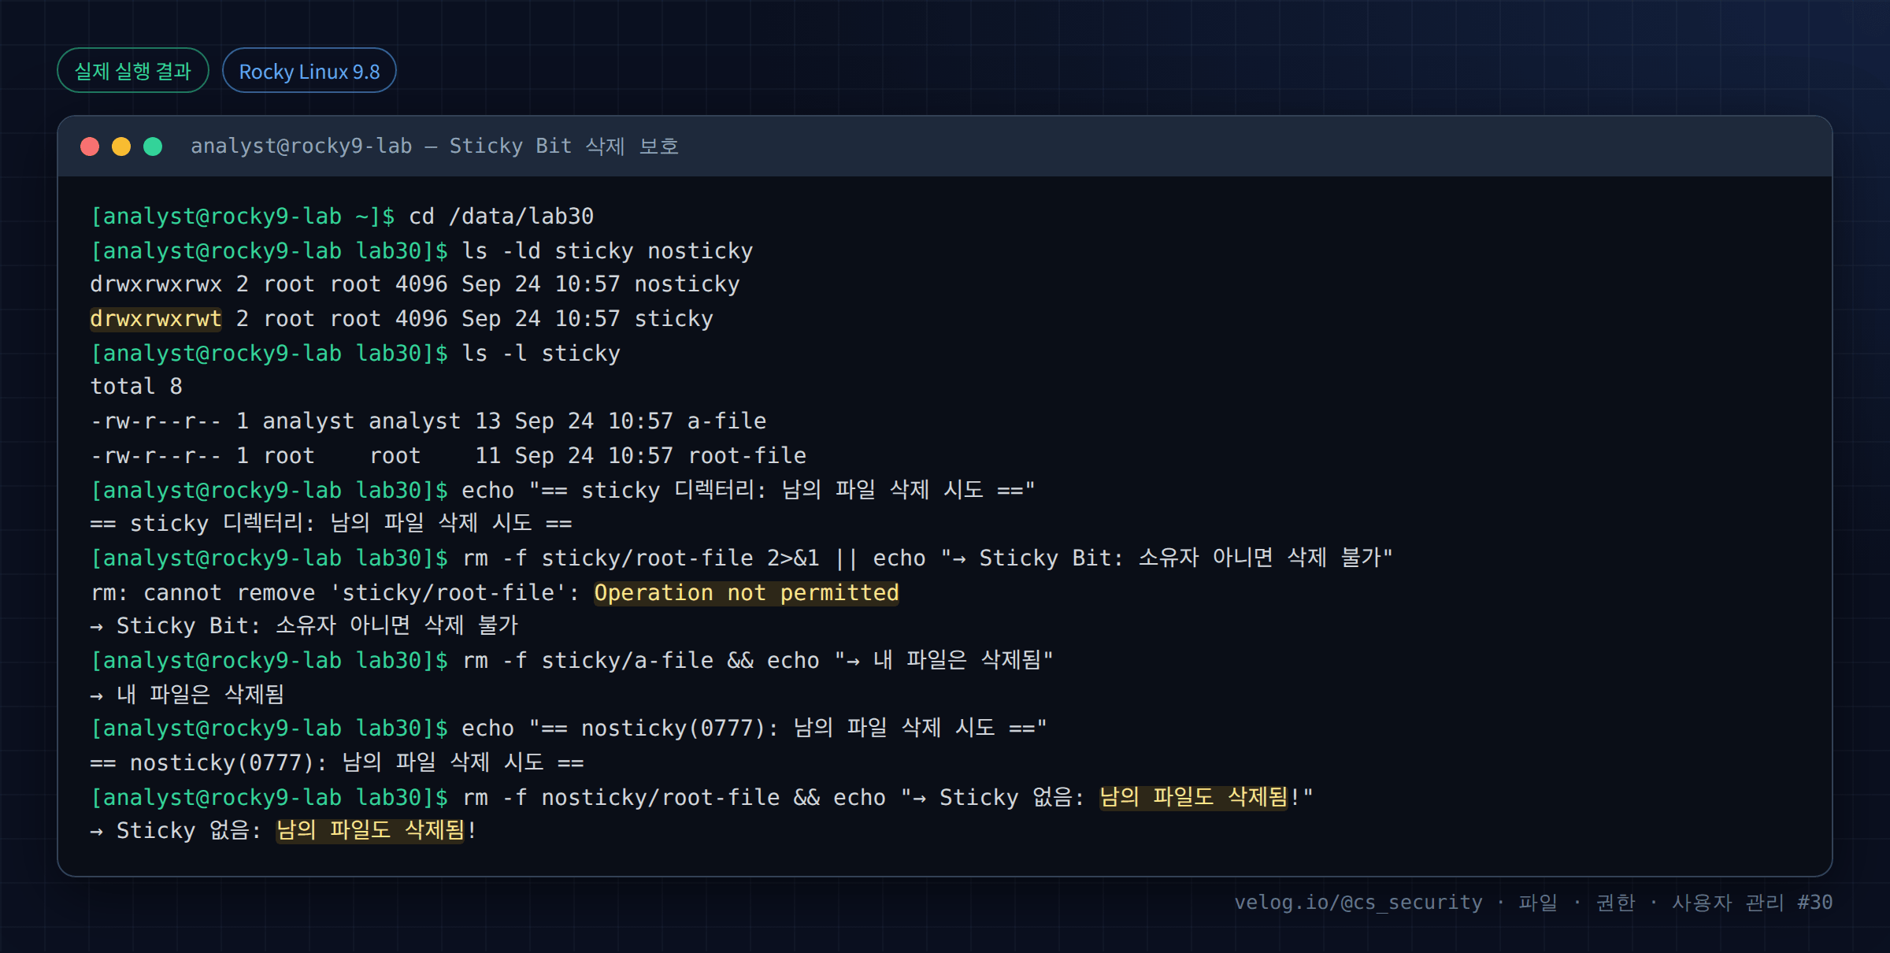Click the 'a-file' filename in listing
1890x953 pixels.
tap(727, 421)
